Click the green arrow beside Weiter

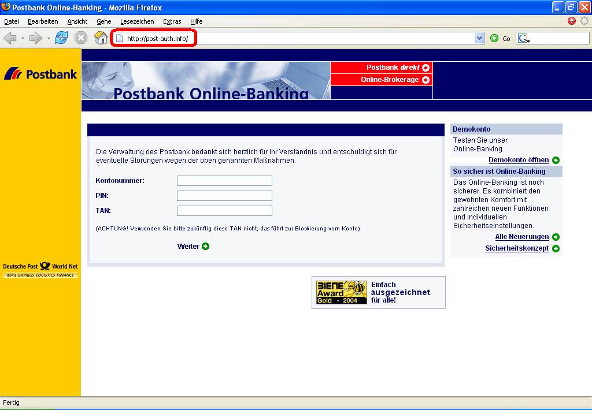[x=205, y=247]
